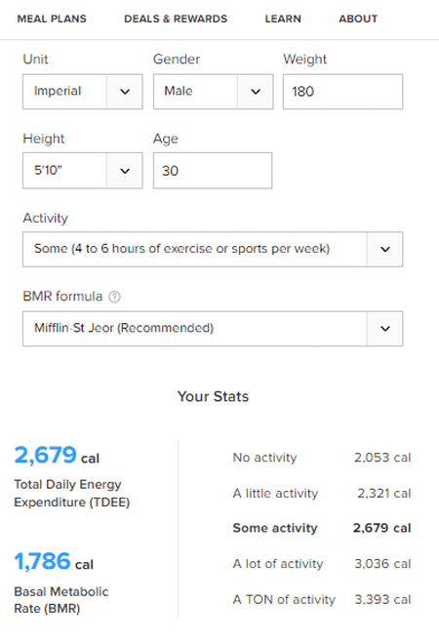Viewport: 439px width, 644px height.
Task: Open the ABOUT menu item
Action: tap(358, 19)
